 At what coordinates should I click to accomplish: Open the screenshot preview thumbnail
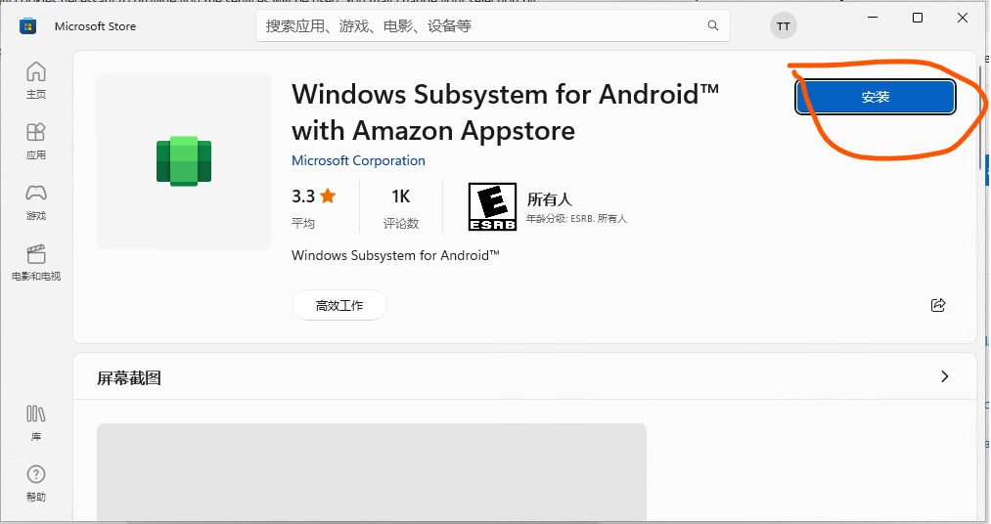[372, 472]
